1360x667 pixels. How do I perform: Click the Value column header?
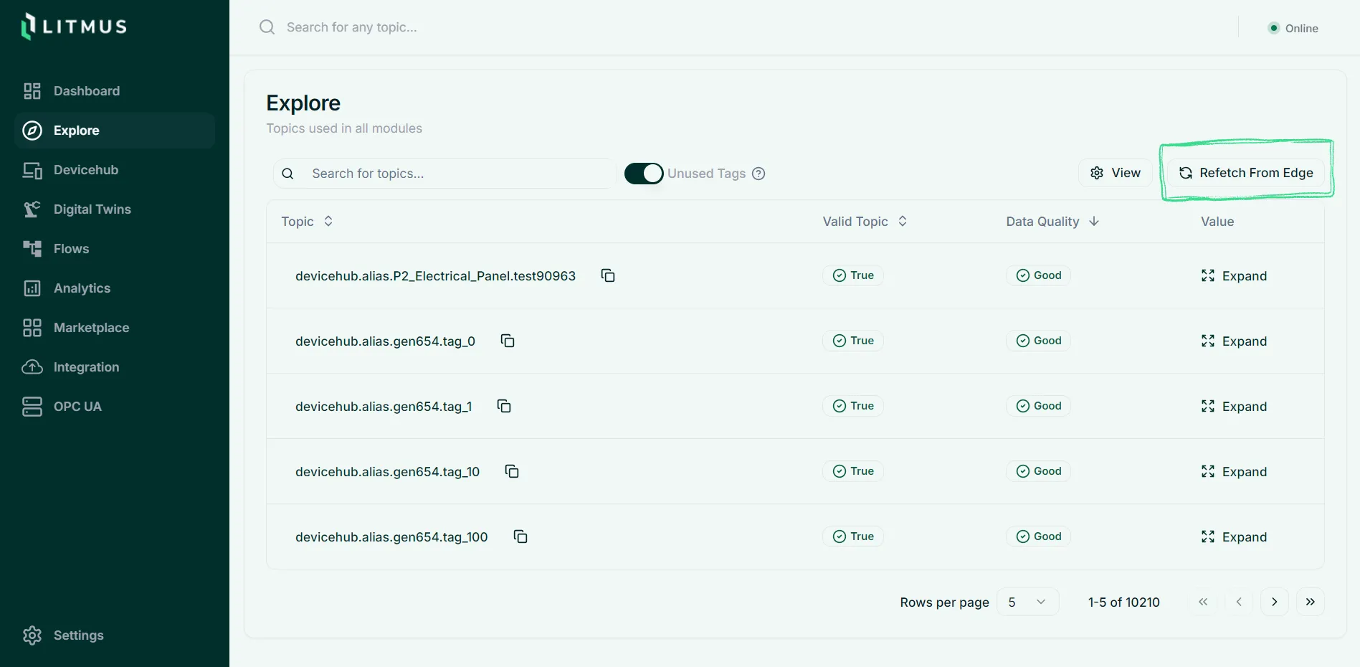tap(1217, 222)
